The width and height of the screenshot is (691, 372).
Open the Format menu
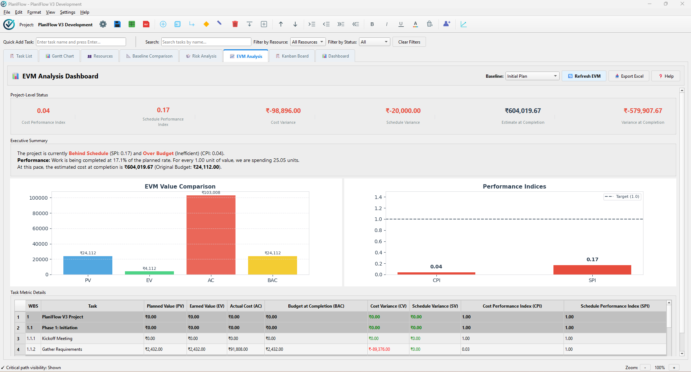click(34, 12)
